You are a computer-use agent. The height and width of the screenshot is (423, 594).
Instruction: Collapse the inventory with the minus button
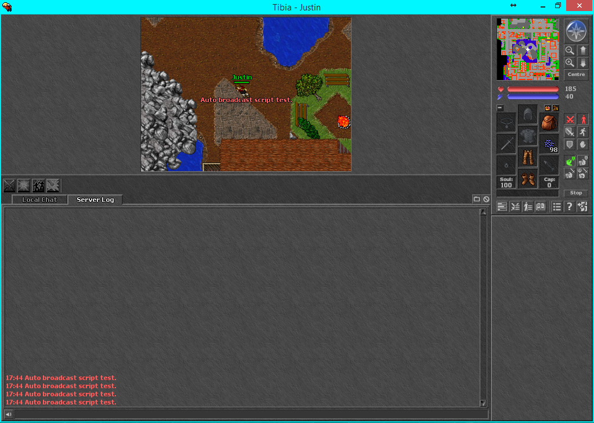pyautogui.click(x=500, y=108)
